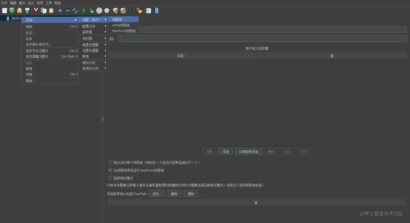410x223 pixels.
Task: Click the Copy icon in toolbar
Action: pos(44,11)
